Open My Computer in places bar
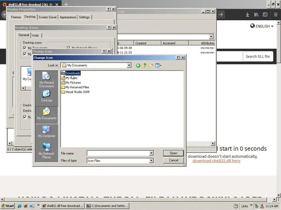281x210 pixels. coord(47,132)
